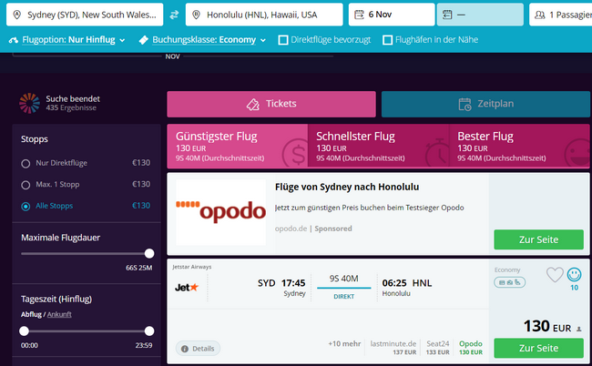
Task: Click the smiley rating icon showing 10
Action: [574, 275]
